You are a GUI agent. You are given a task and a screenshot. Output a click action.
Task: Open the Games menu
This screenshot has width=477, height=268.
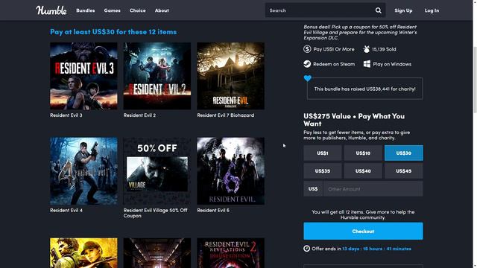[112, 10]
